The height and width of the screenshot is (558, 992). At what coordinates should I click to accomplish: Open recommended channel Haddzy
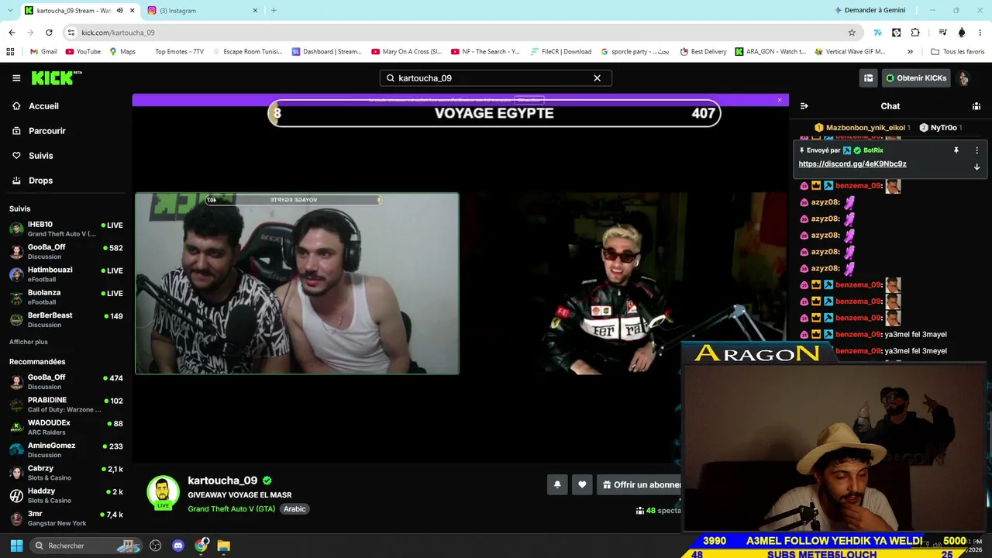click(x=66, y=495)
